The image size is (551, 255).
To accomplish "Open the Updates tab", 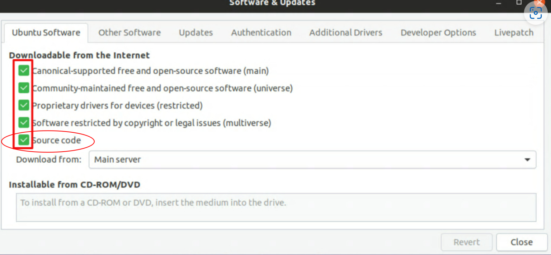I will tap(196, 33).
